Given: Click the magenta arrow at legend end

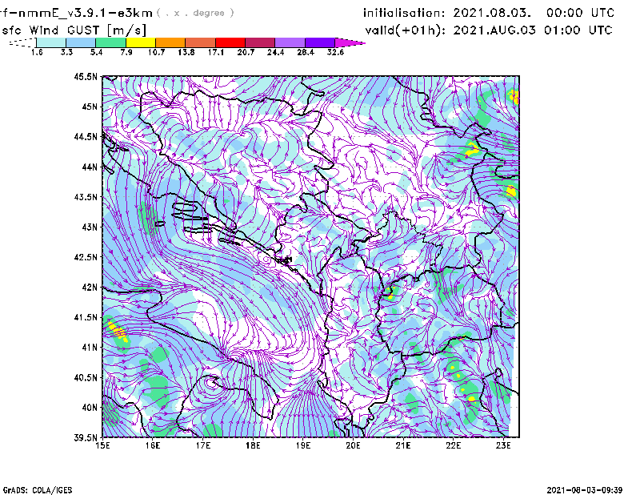Looking at the screenshot, I should tap(350, 42).
